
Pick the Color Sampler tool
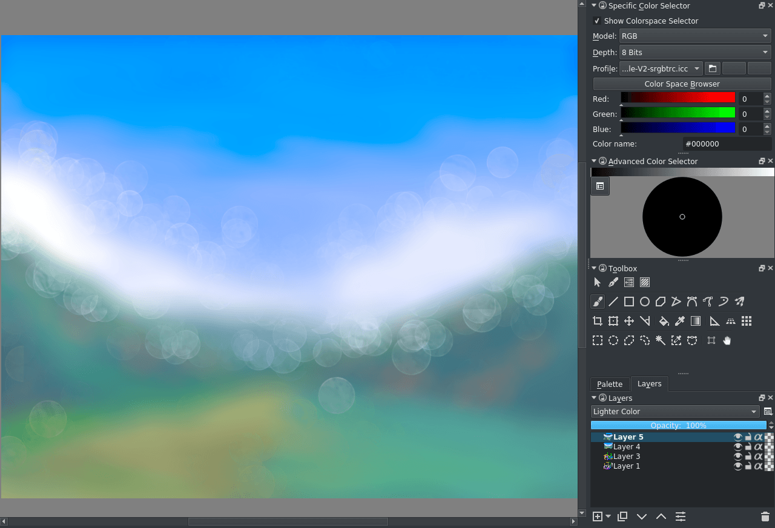point(680,321)
